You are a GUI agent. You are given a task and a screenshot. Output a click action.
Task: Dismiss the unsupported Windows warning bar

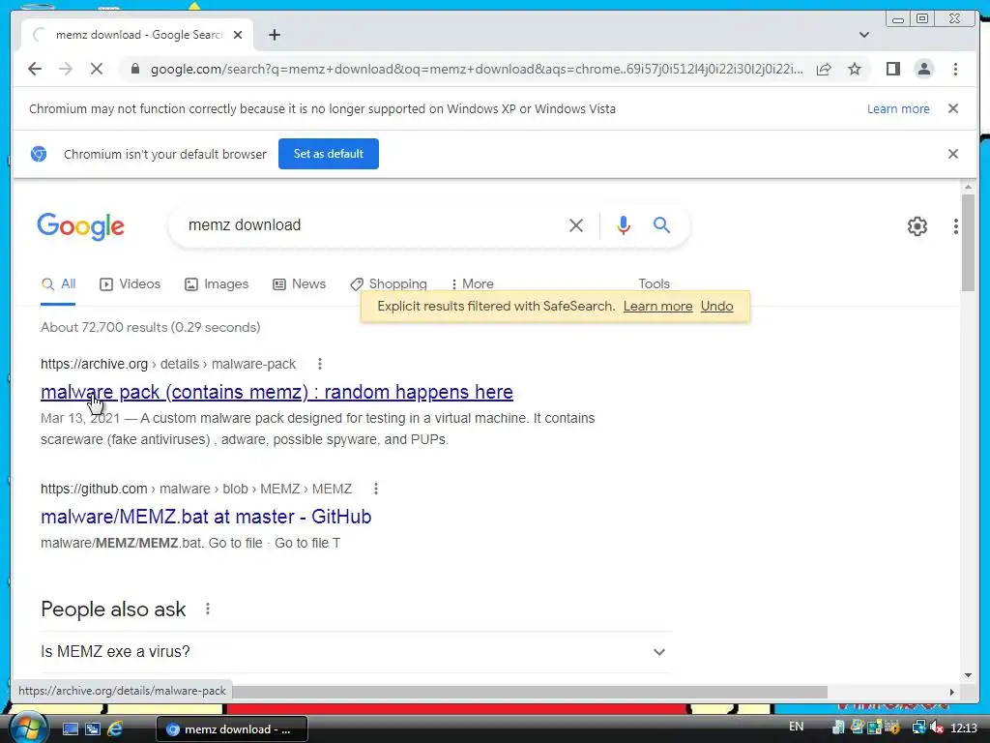(x=953, y=108)
